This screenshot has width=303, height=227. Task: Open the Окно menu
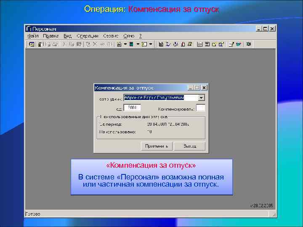pyautogui.click(x=129, y=36)
